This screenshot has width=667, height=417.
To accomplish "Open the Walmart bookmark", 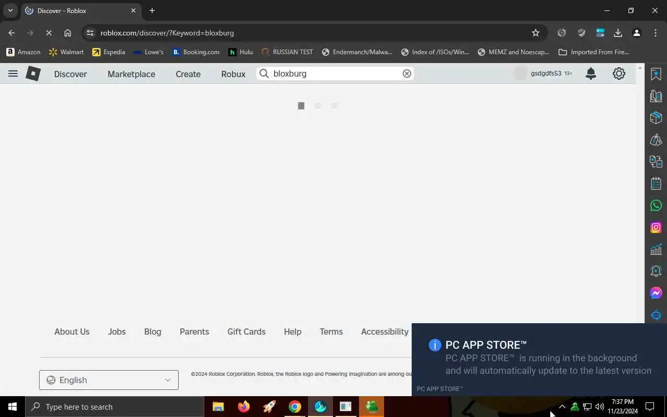I will (66, 52).
